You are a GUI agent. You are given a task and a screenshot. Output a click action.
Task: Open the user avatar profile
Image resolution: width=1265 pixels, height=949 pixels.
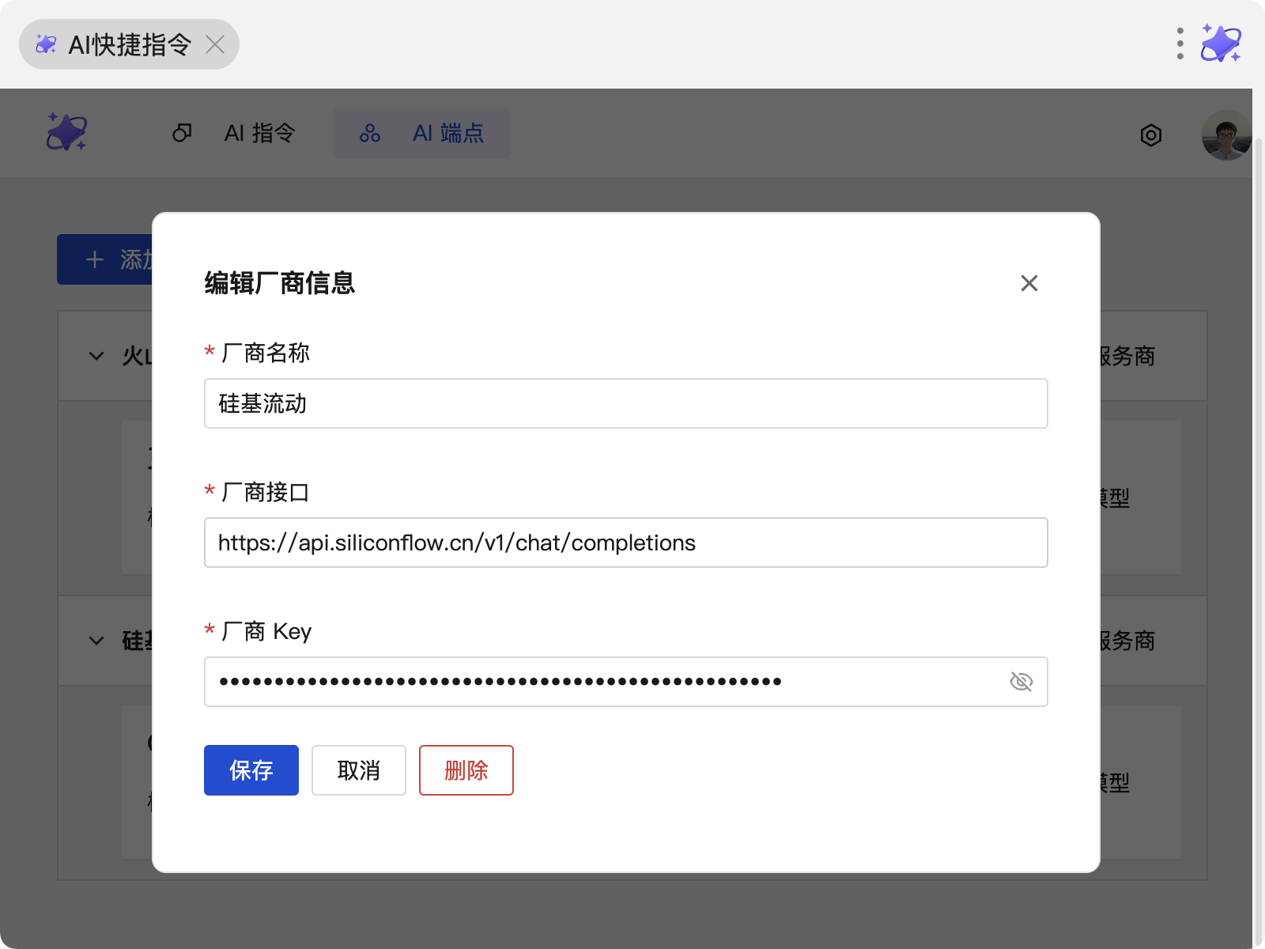(x=1226, y=135)
